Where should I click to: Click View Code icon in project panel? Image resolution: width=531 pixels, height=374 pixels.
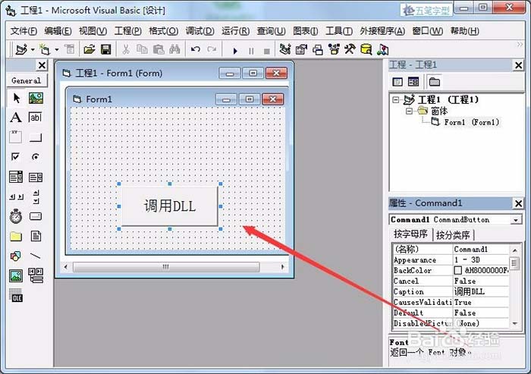pos(397,82)
